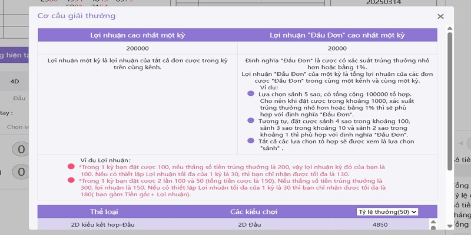Click the dialog scrollbar down arrow

[450, 226]
